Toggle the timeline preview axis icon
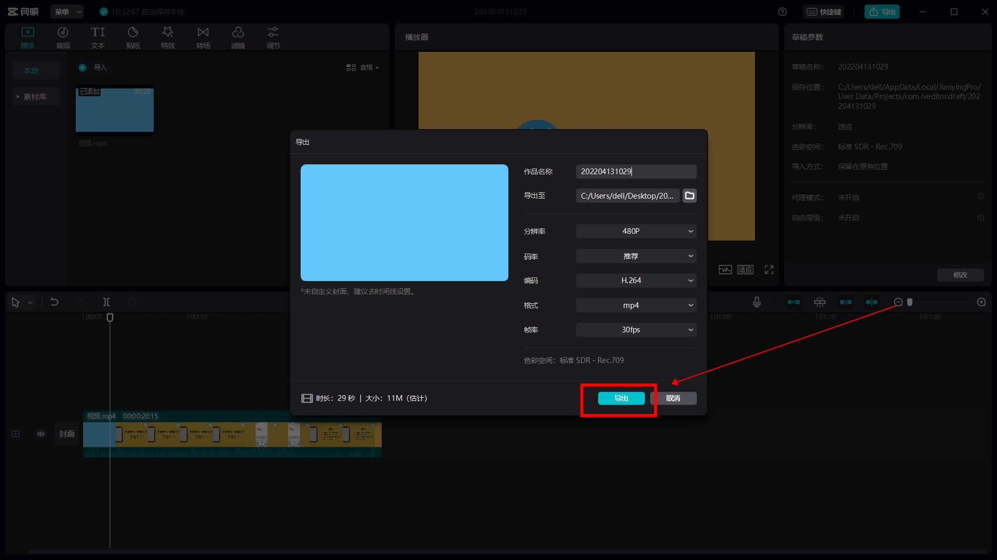997x560 pixels. tap(871, 302)
